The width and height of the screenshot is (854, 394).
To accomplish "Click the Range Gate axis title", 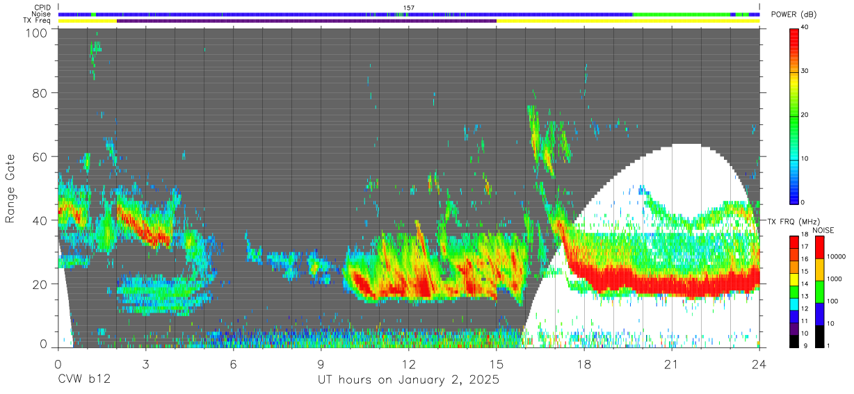I will [10, 188].
